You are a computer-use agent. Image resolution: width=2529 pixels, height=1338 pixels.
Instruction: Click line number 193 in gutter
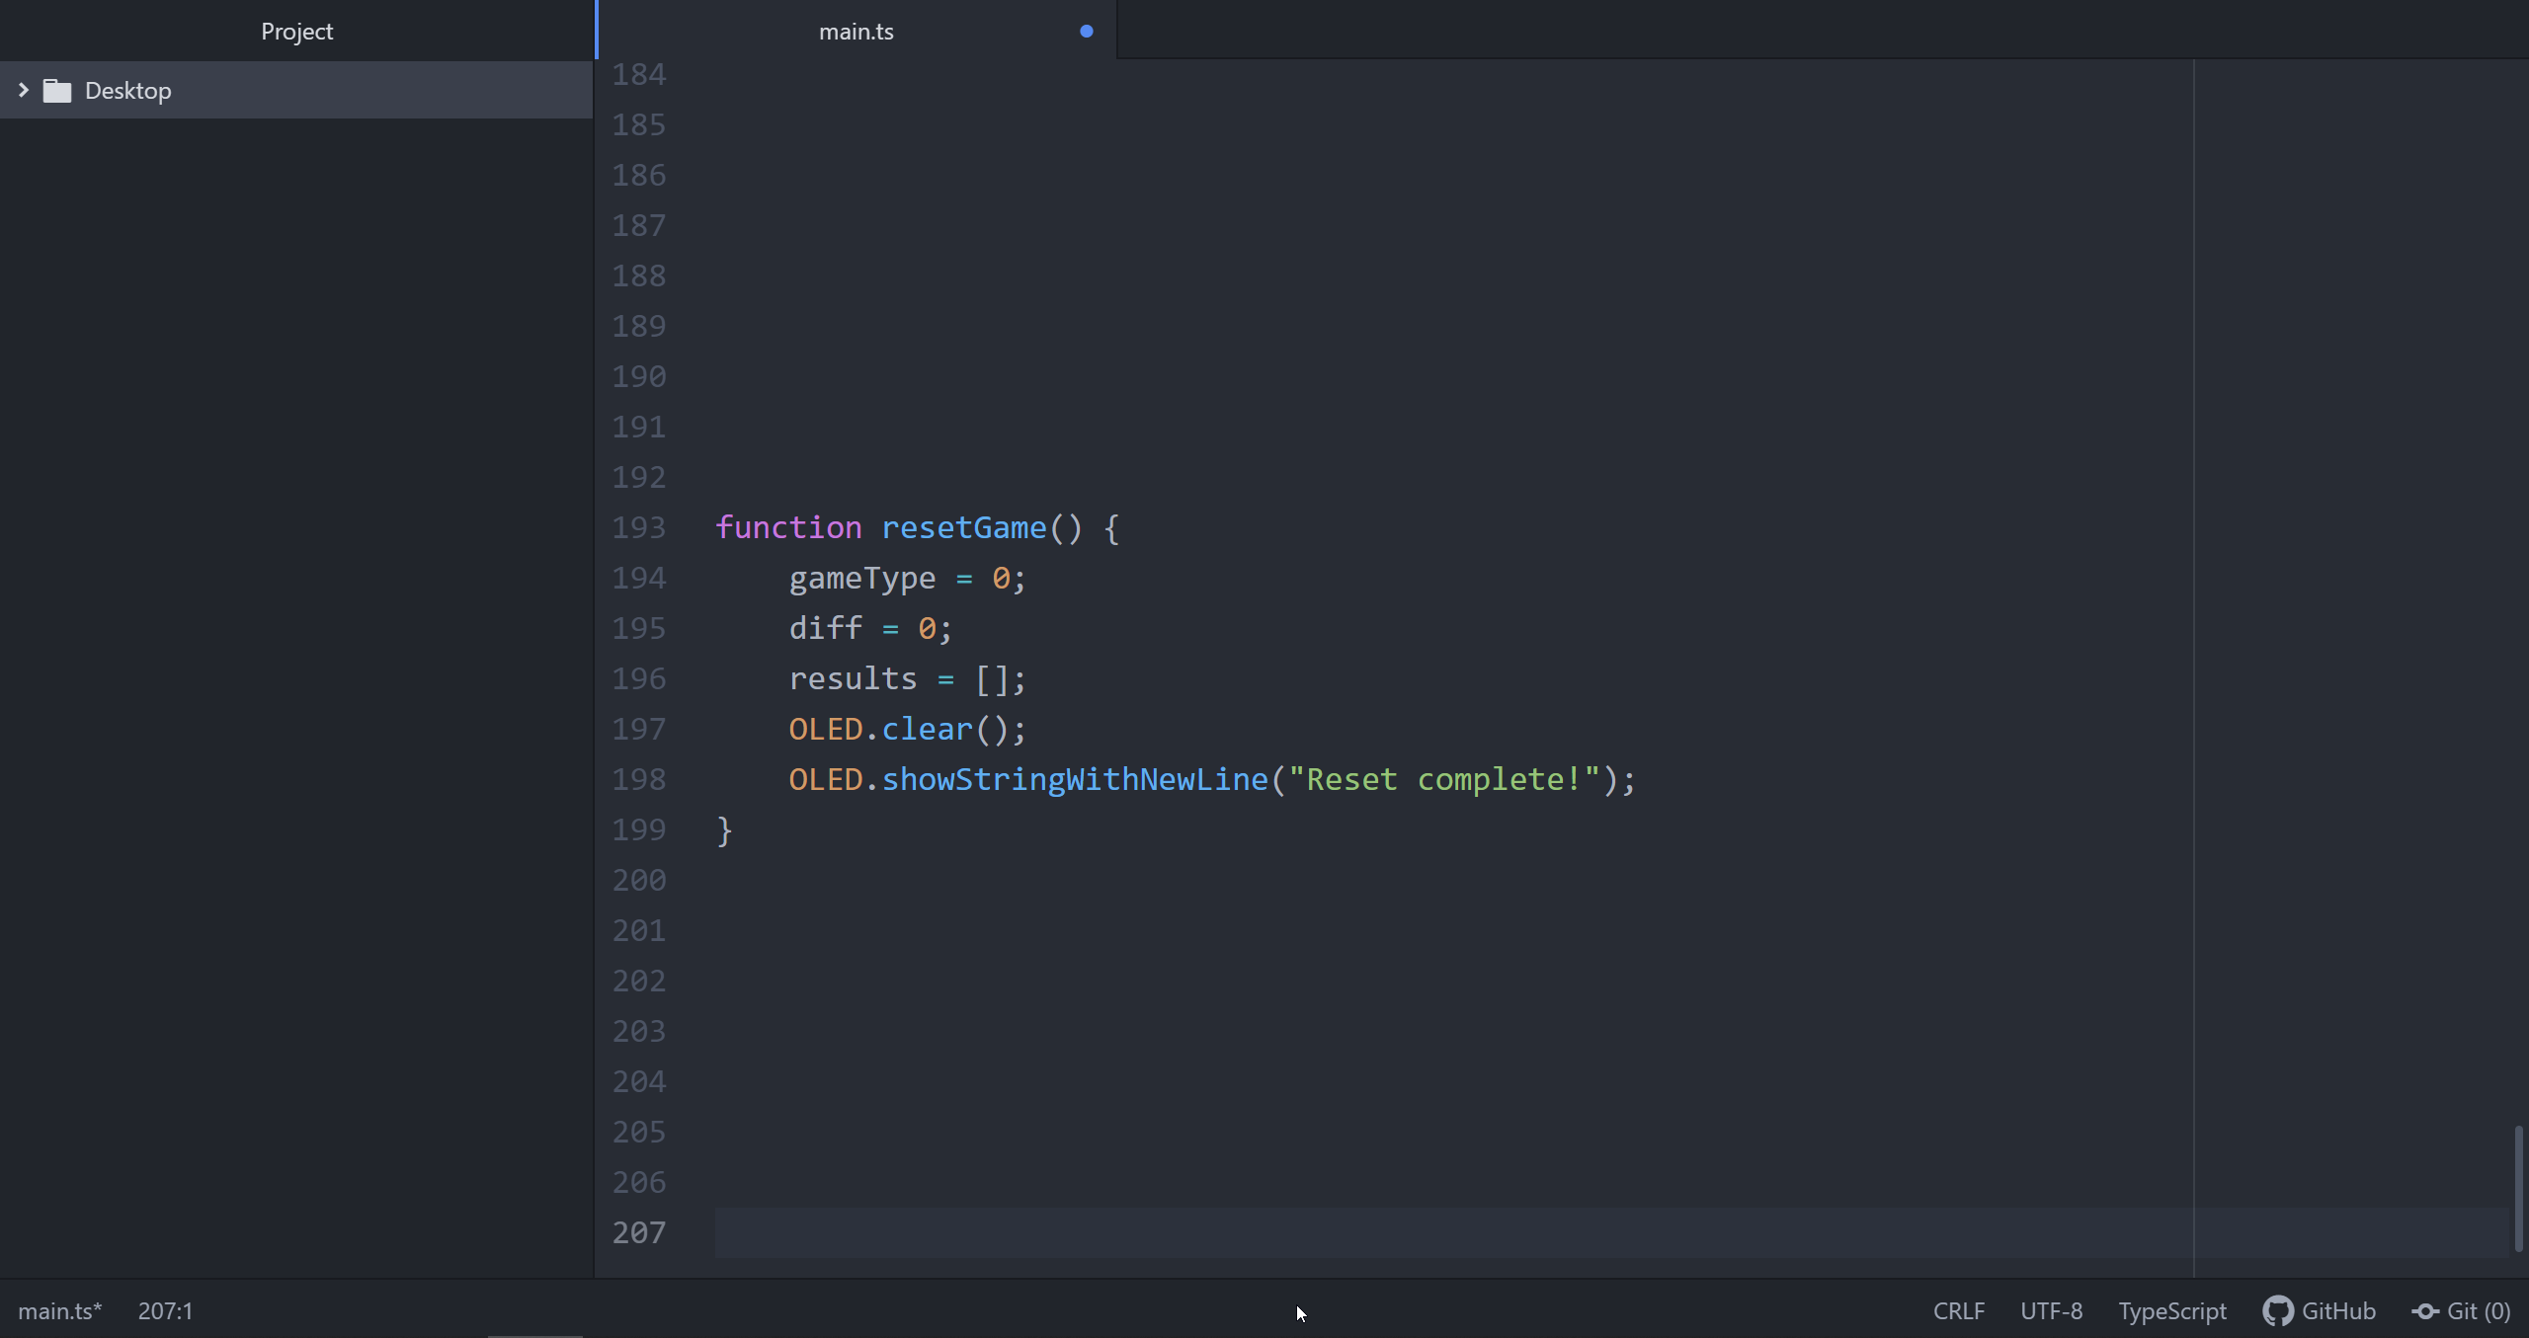coord(638,528)
